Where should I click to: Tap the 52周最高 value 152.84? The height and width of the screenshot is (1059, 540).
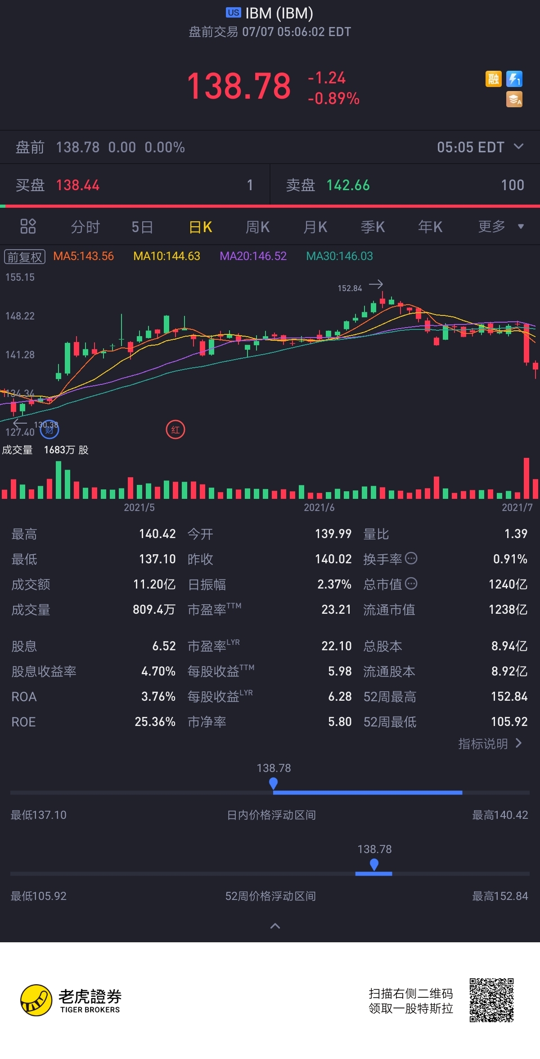pyautogui.click(x=509, y=696)
